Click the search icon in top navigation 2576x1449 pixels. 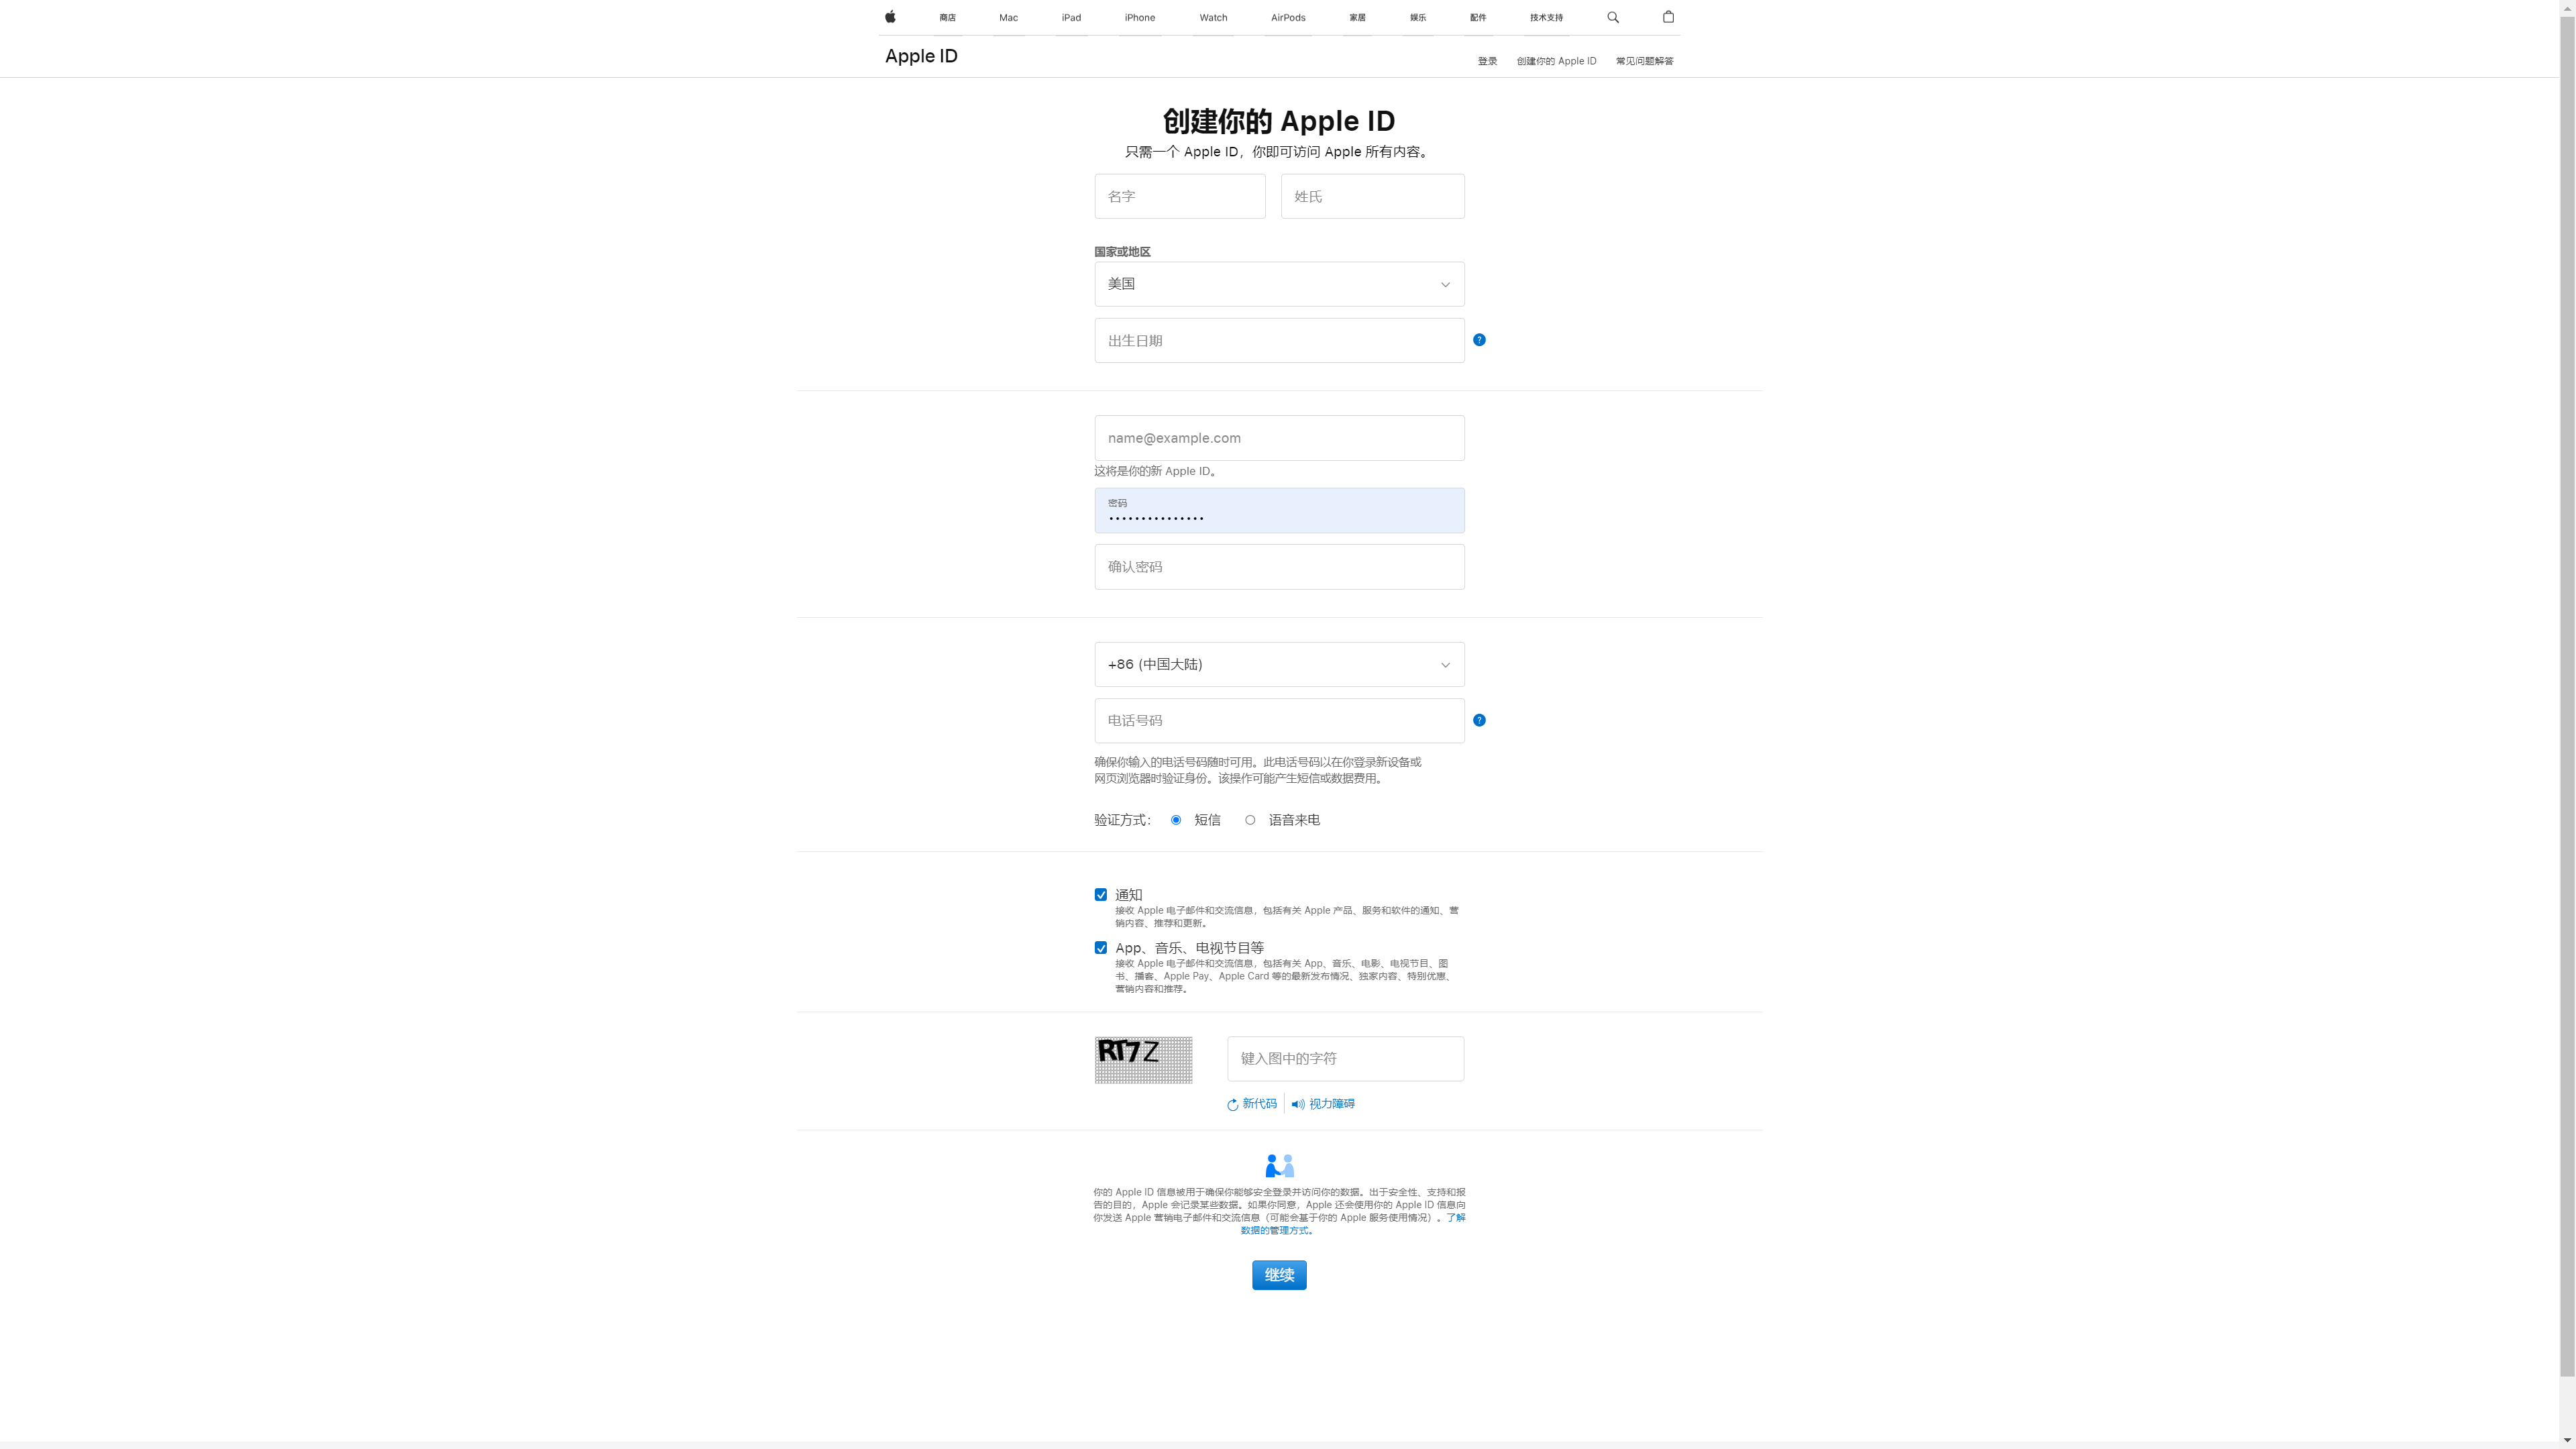click(x=1613, y=17)
